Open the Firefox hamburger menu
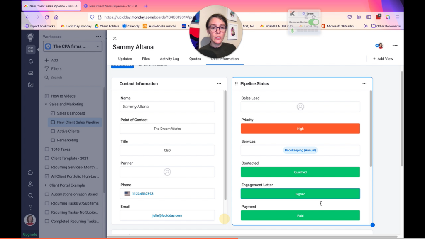425x239 pixels. tap(397, 17)
